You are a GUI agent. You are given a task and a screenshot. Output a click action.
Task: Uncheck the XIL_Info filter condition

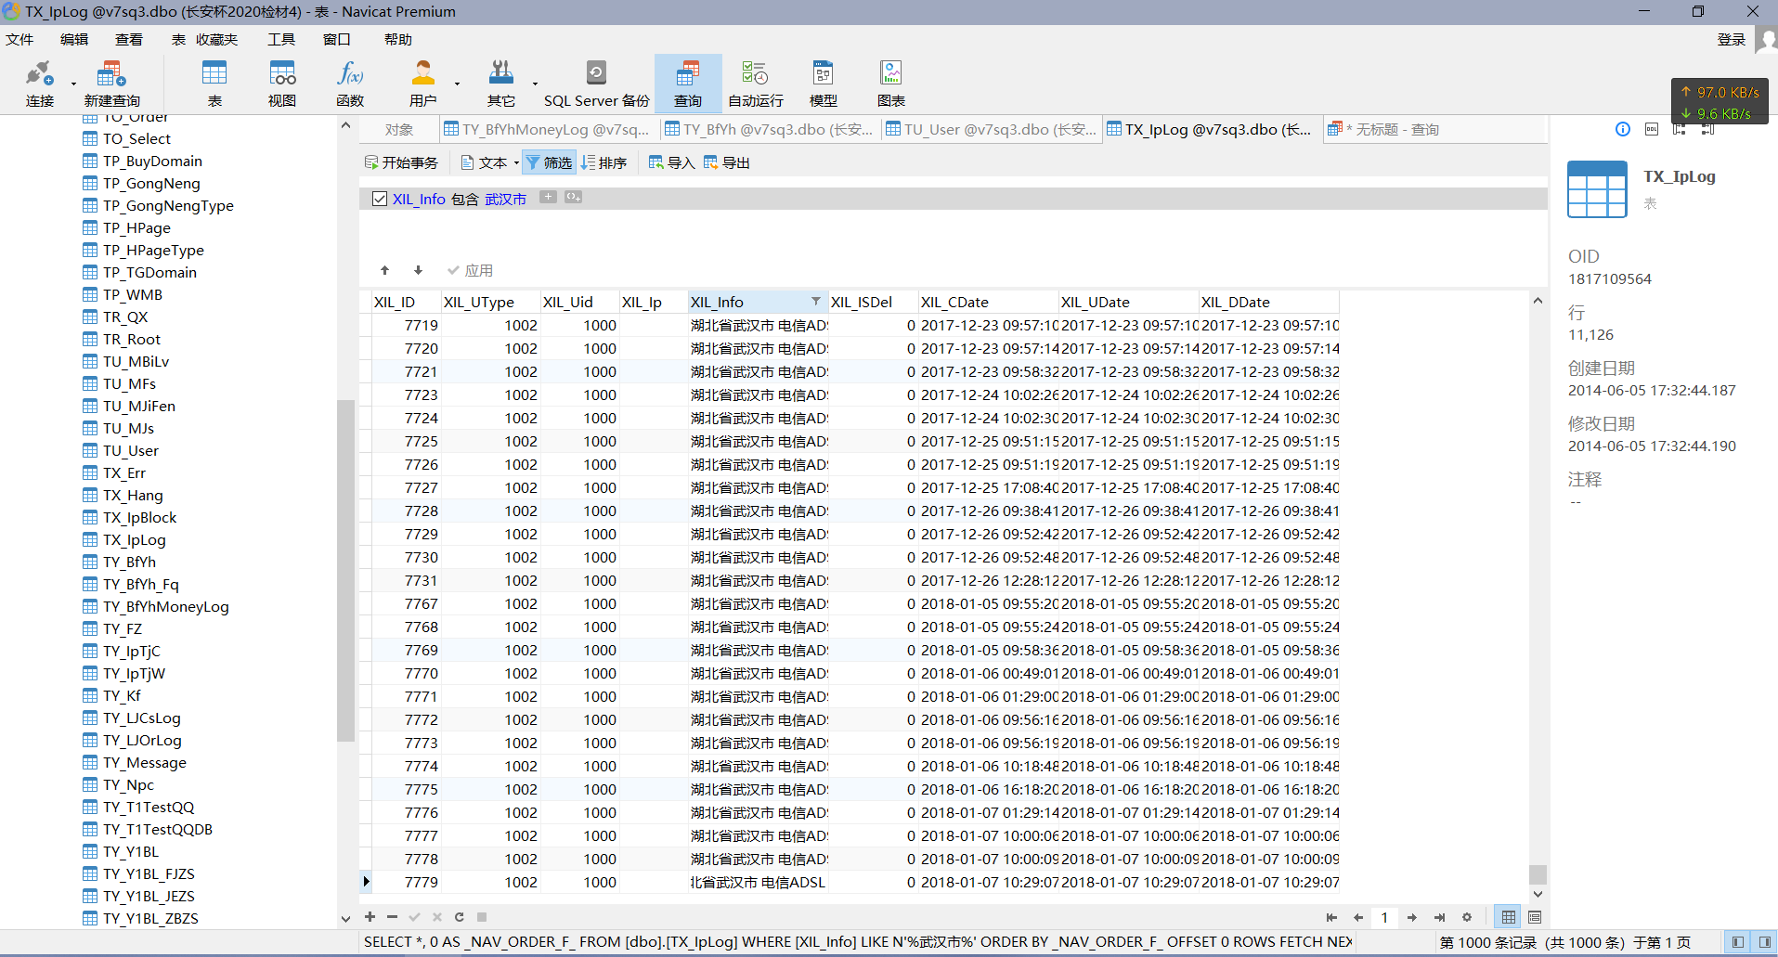[x=380, y=199]
